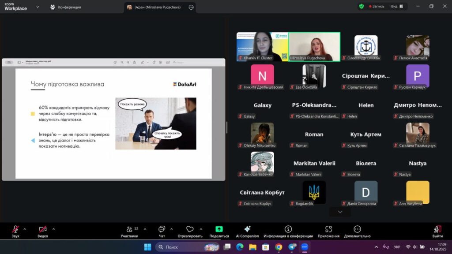Open the Participants panel
Screen dimensions: 452x254
click(129, 232)
